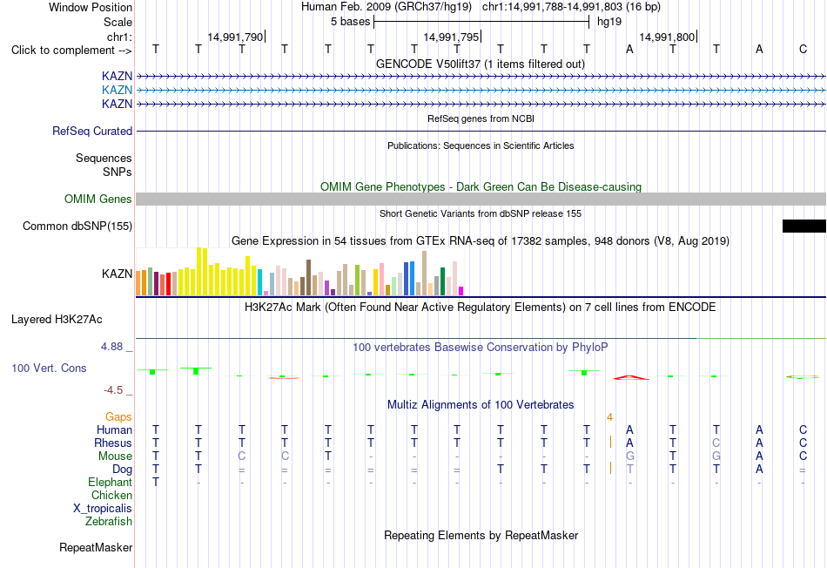Click the light-blue KAZN transcript label
The image size is (827, 568).
tap(118, 91)
